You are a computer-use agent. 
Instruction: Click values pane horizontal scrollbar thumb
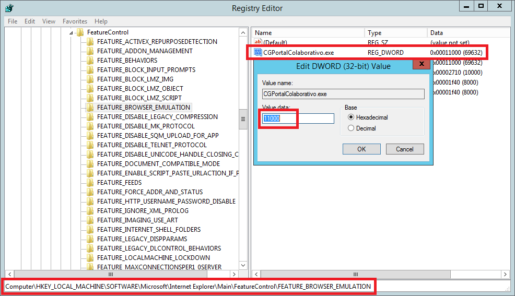pos(355,274)
